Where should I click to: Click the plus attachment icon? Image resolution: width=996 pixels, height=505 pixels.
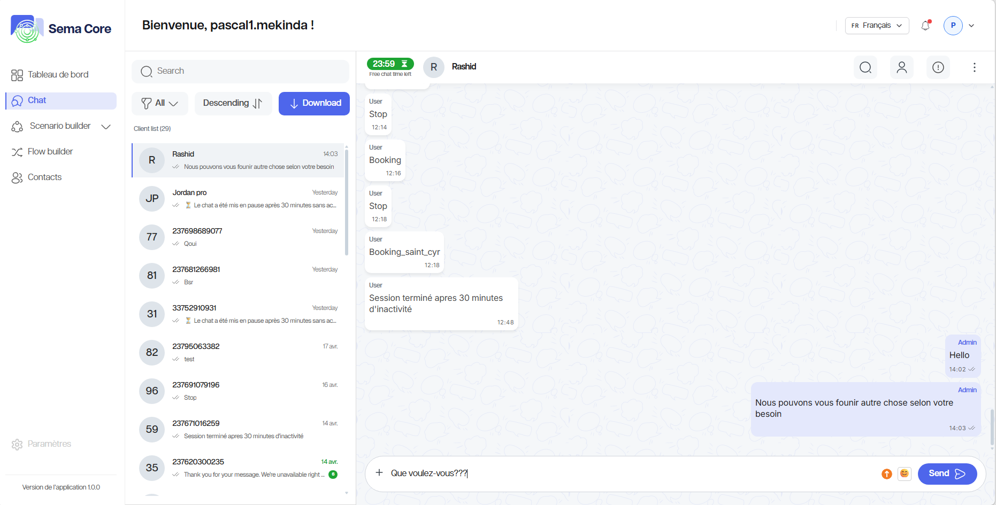point(379,473)
